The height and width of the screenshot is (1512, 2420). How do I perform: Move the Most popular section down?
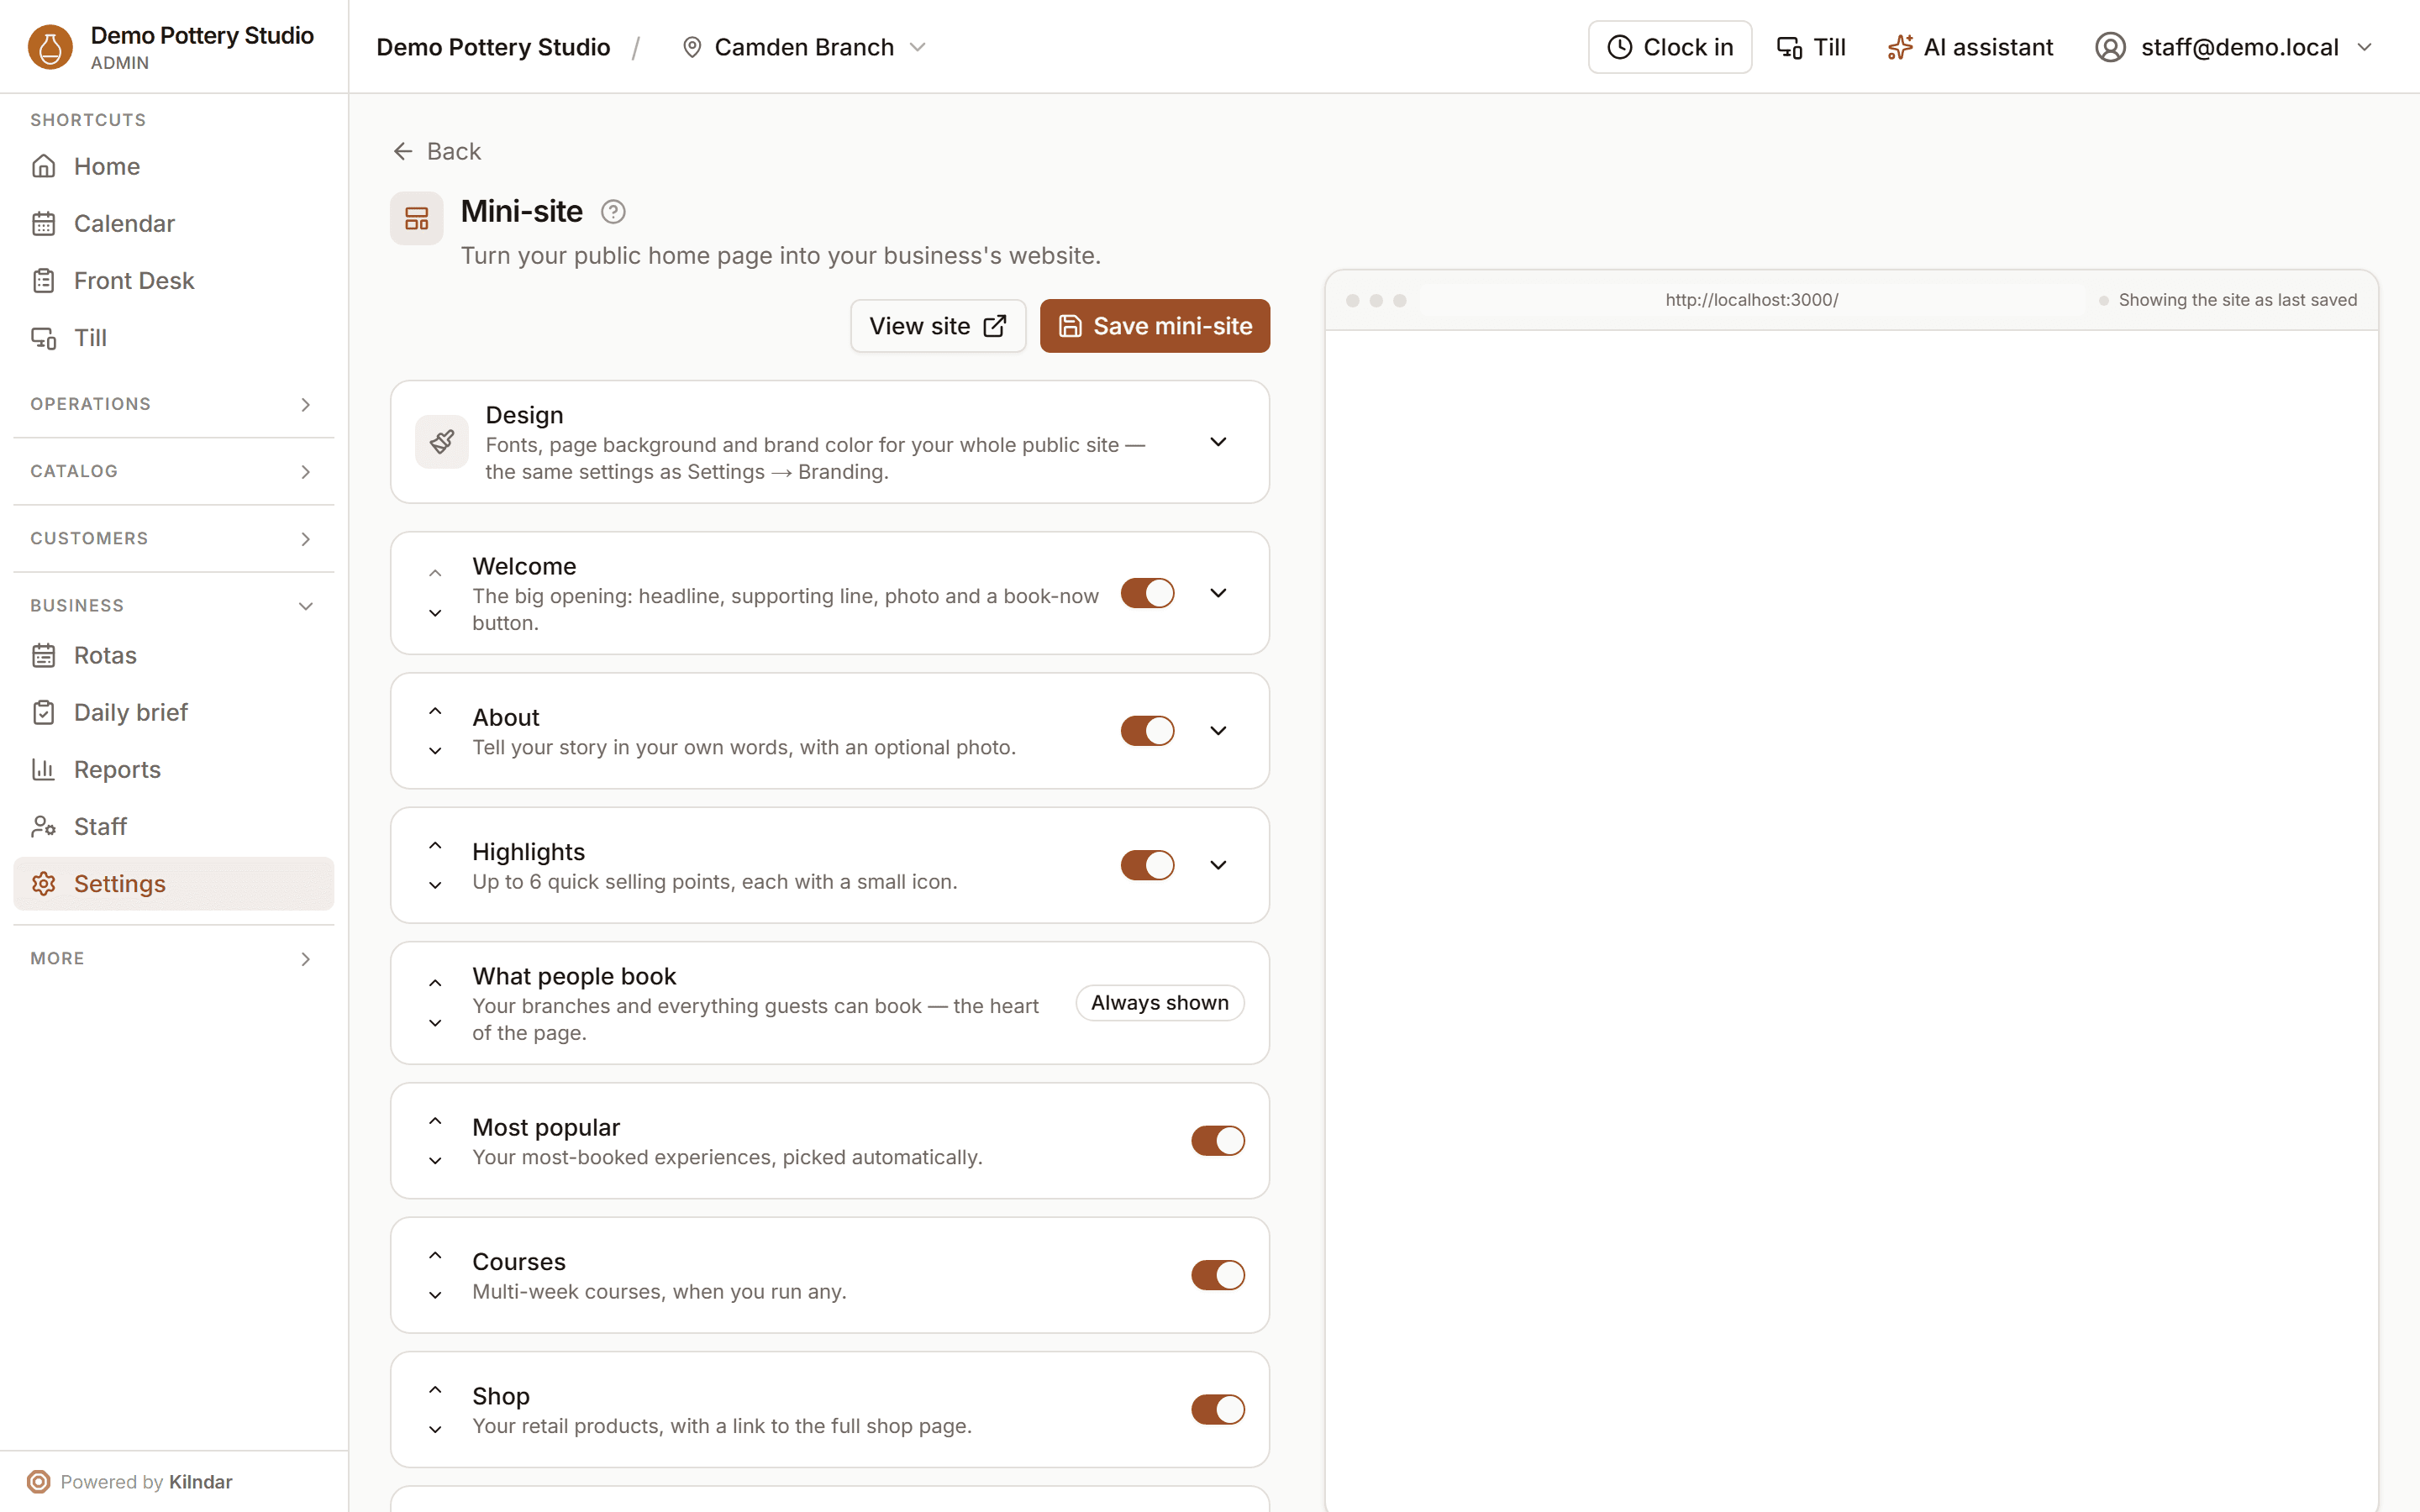coord(435,1161)
